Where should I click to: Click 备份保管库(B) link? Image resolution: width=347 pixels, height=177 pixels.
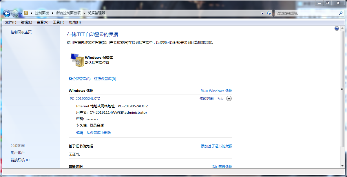tap(80, 79)
